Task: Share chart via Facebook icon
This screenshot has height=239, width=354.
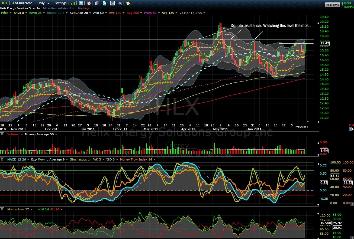Action: click(x=112, y=3)
